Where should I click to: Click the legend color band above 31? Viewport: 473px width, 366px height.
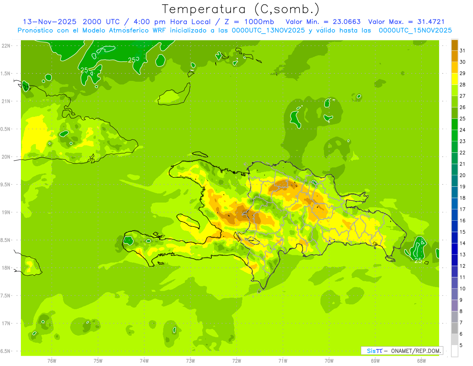coord(454,45)
